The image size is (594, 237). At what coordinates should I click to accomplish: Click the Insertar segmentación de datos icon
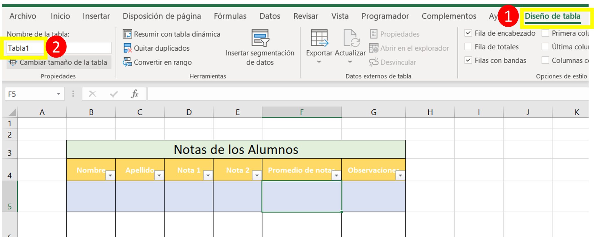coord(260,38)
